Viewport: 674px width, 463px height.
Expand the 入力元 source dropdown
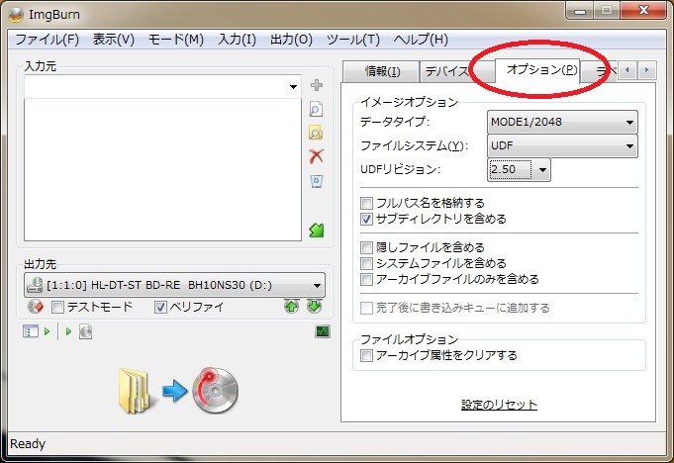point(293,87)
